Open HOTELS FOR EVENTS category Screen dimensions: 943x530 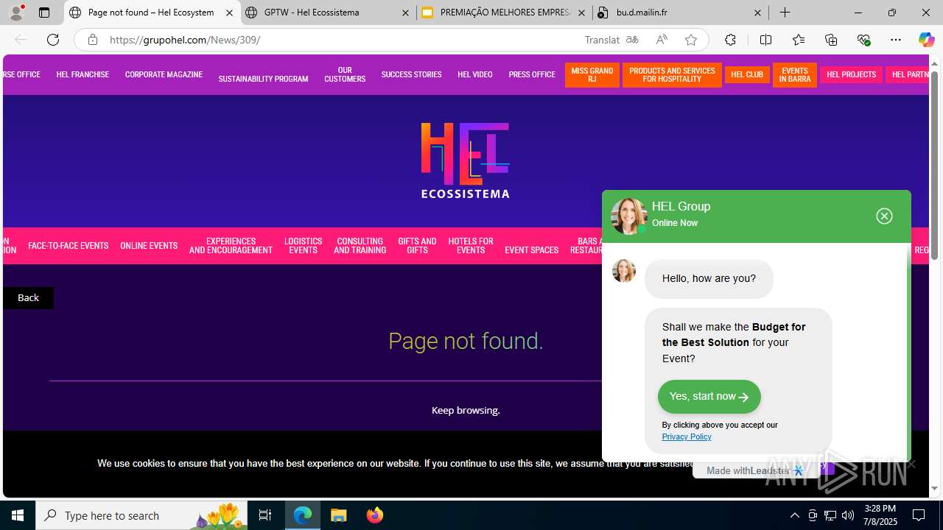tap(471, 246)
